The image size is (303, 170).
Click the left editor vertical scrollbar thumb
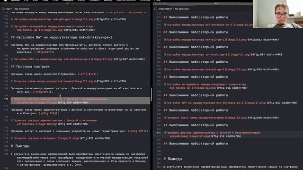(151, 94)
